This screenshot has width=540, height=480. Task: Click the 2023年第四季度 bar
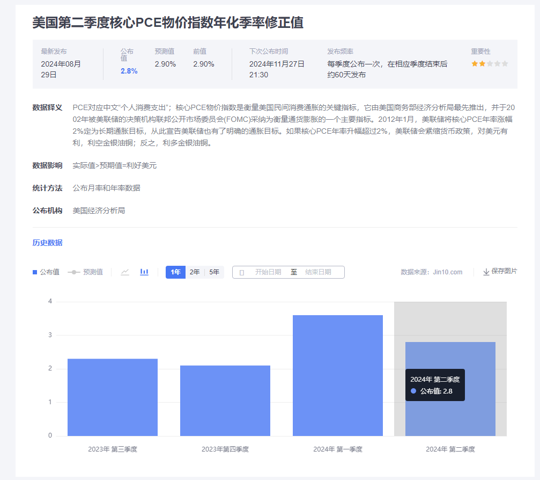tap(225, 401)
